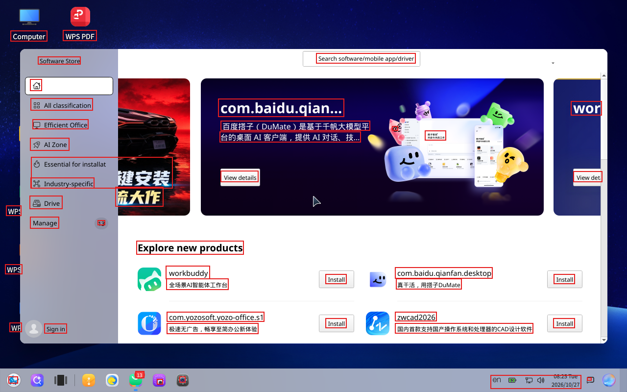Screen dimensions: 627x392
Task: Click the 'en' input method indicator
Action: [497, 380]
